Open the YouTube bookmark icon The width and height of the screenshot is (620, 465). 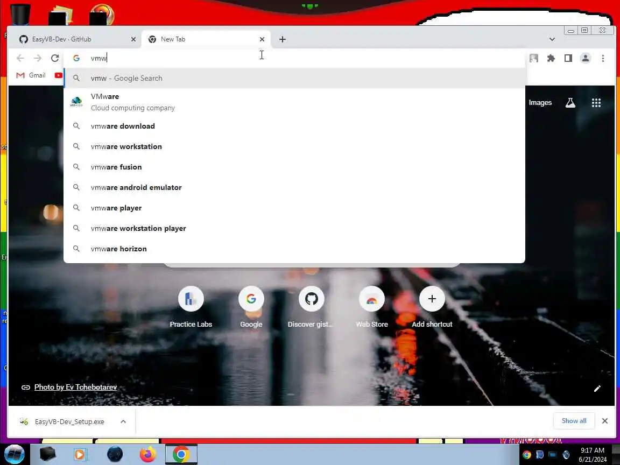point(59,75)
